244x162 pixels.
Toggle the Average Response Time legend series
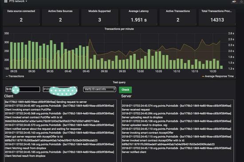click(x=218, y=76)
